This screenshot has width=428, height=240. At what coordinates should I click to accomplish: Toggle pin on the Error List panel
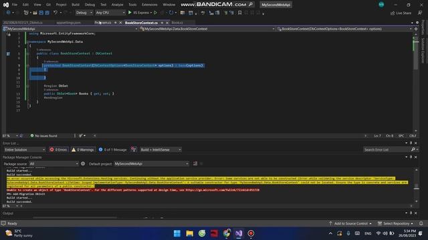tap(411, 143)
